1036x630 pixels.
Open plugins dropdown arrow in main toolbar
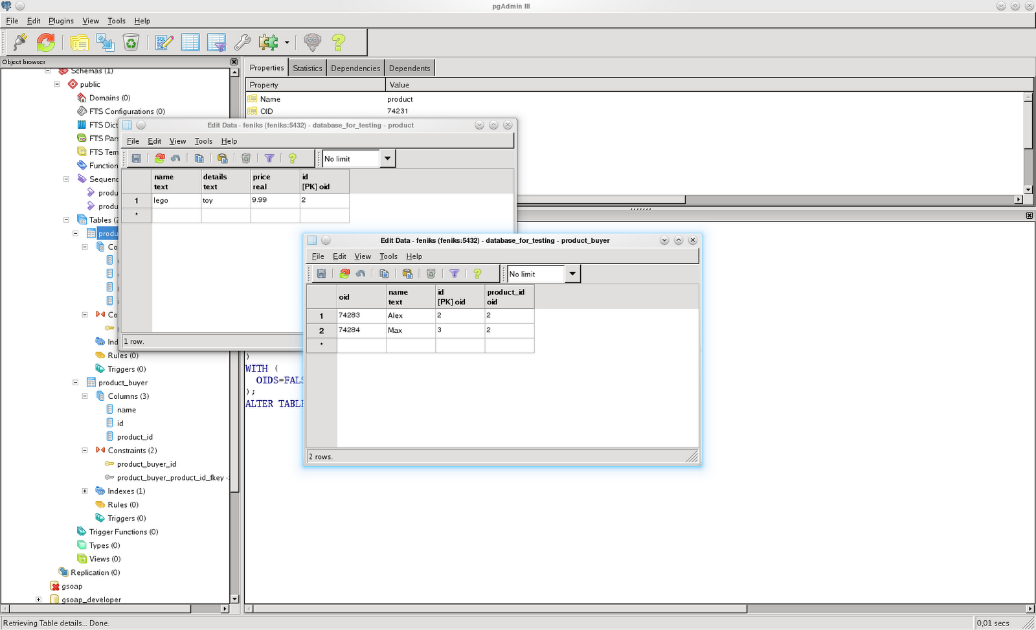point(287,43)
